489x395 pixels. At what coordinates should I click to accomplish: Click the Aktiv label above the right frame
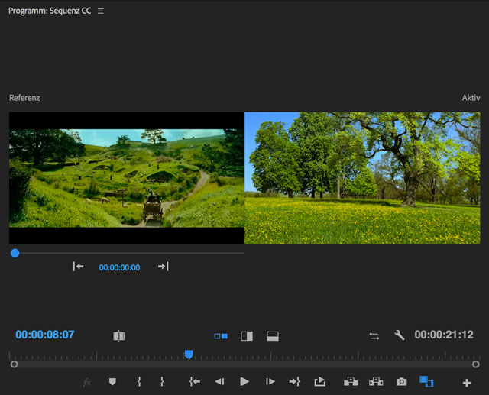(x=471, y=98)
